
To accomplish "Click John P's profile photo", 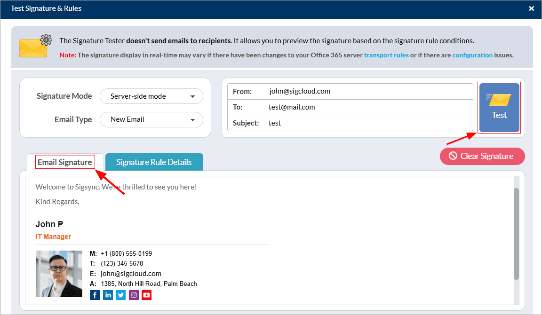I will tap(59, 274).
